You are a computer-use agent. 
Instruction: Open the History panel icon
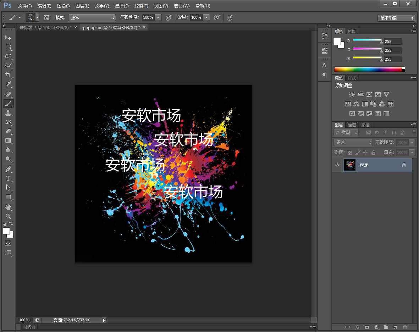click(x=325, y=36)
